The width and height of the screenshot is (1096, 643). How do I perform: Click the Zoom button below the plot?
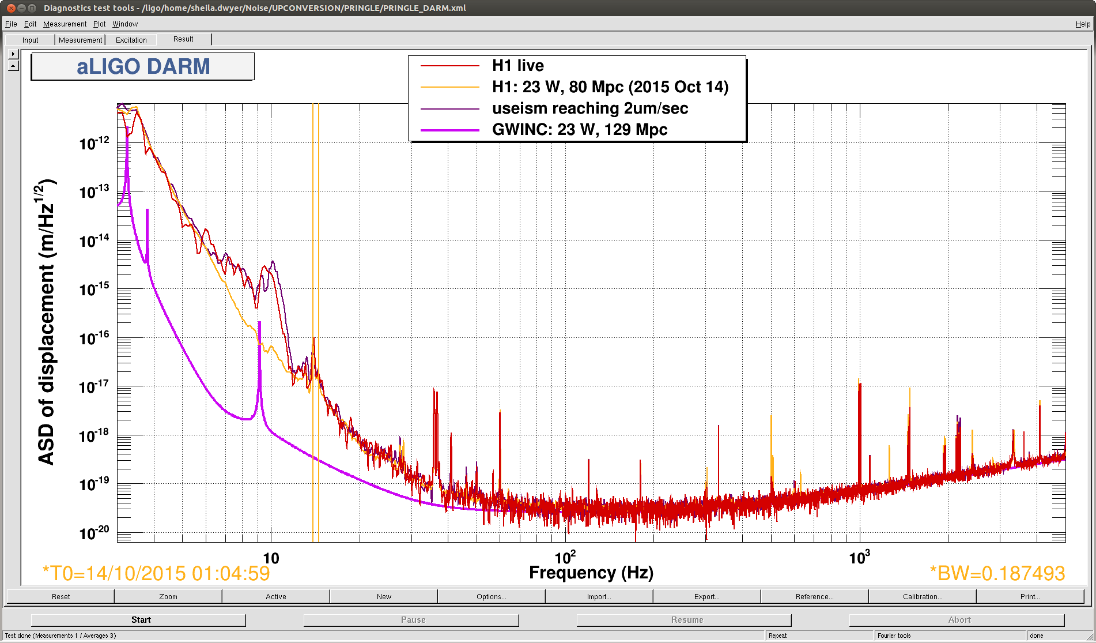click(168, 596)
